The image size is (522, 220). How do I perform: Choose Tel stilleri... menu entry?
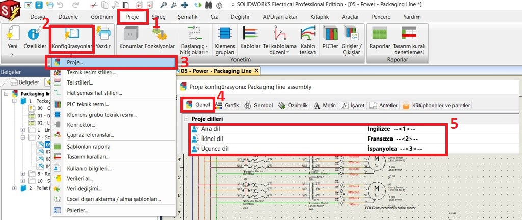pyautogui.click(x=113, y=82)
